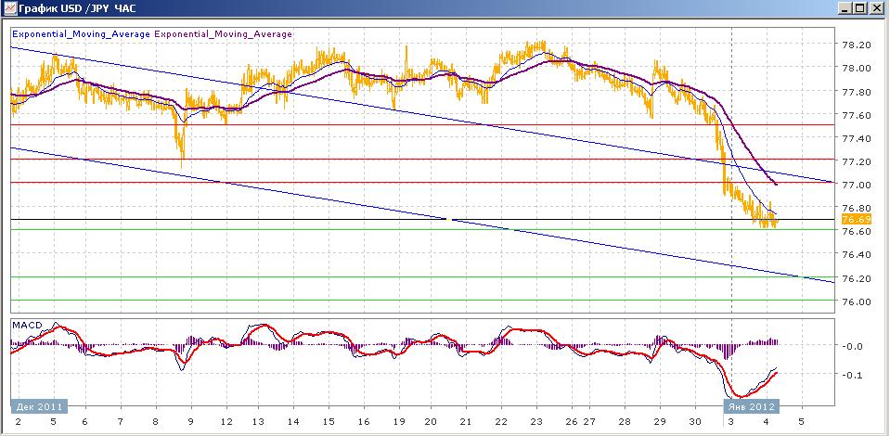Click date label 15 on the time axis
This screenshot has height=436, width=890.
coord(329,422)
